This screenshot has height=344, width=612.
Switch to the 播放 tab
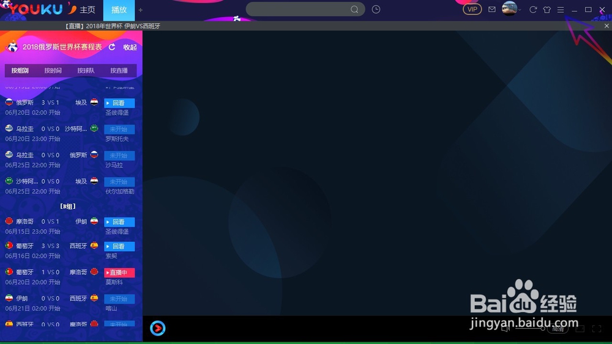point(119,10)
